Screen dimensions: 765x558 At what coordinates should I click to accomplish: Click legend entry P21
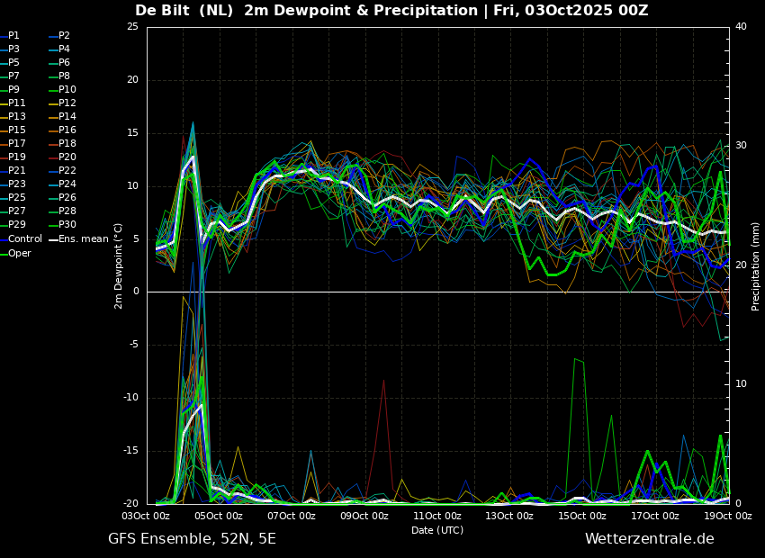coord(13,170)
